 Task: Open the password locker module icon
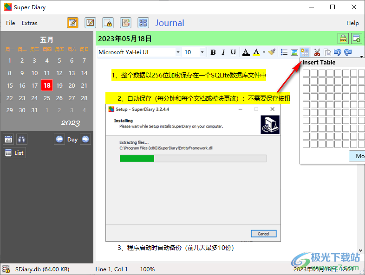click(108, 23)
